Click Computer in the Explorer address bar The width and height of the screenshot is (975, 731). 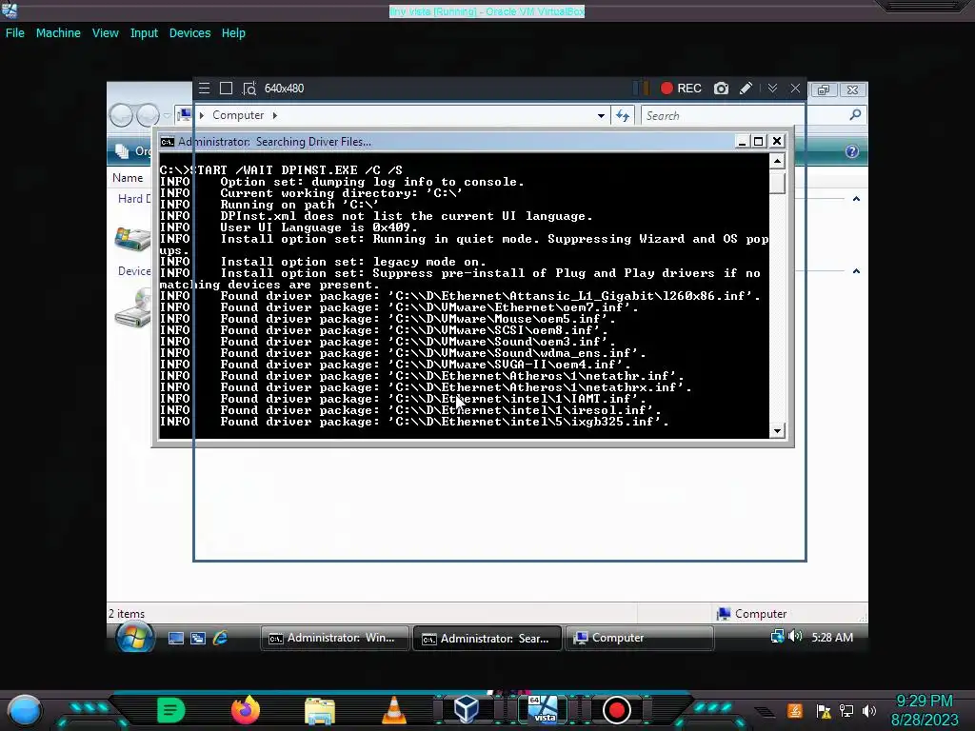[238, 115]
